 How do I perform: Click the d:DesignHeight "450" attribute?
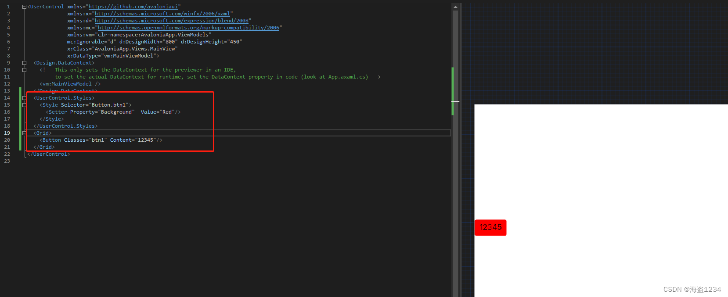211,42
